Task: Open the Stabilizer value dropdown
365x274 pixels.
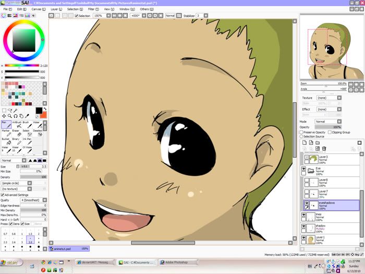Action: click(206, 16)
